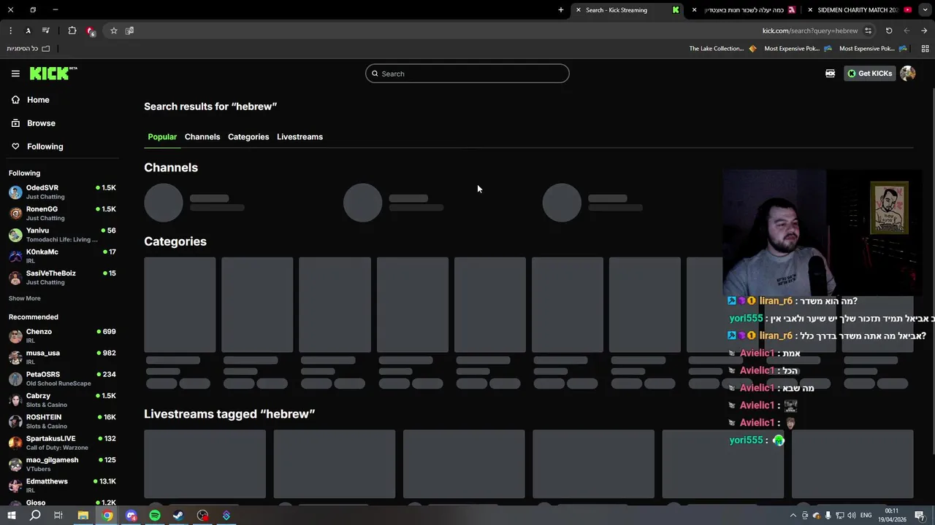The width and height of the screenshot is (935, 525).
Task: Open Windows search from the taskbar
Action: (x=35, y=516)
